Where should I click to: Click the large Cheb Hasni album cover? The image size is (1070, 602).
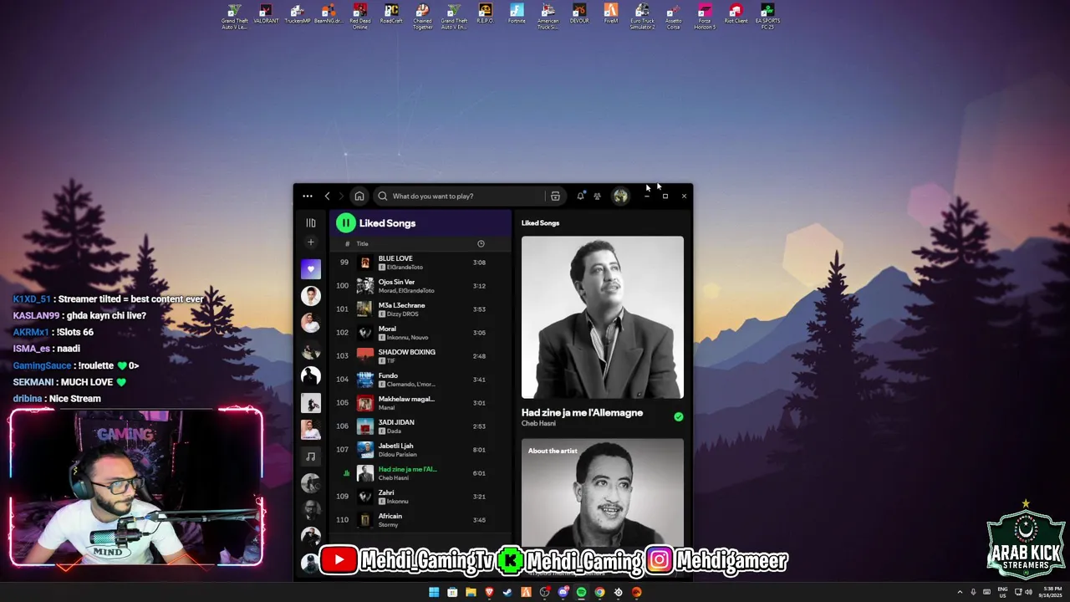pyautogui.click(x=603, y=318)
